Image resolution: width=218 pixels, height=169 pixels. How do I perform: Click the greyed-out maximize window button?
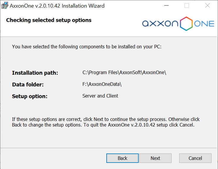click(187, 6)
